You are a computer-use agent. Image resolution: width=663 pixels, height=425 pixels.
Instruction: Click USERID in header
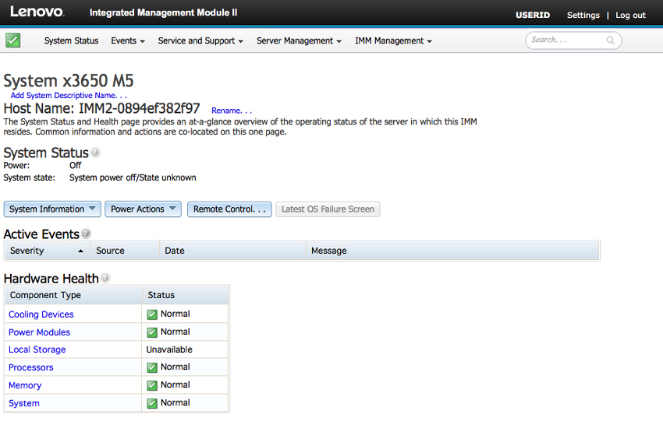pos(533,16)
